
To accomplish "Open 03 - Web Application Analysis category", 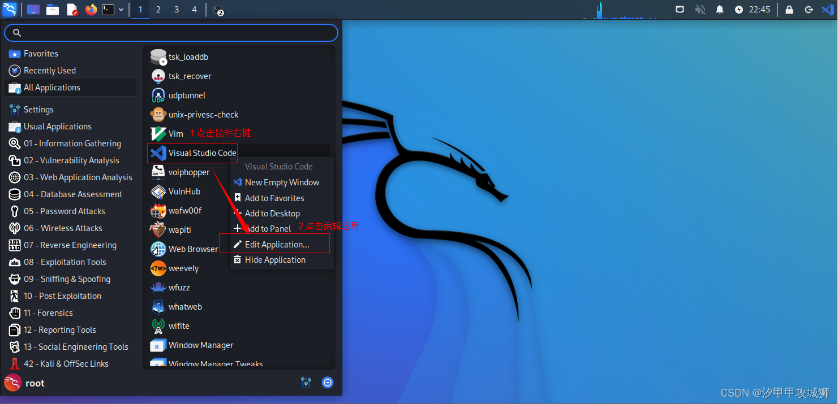I will point(70,177).
